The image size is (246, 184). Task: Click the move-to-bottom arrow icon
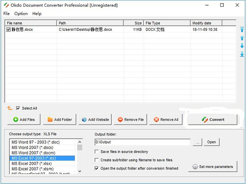pyautogui.click(x=242, y=54)
